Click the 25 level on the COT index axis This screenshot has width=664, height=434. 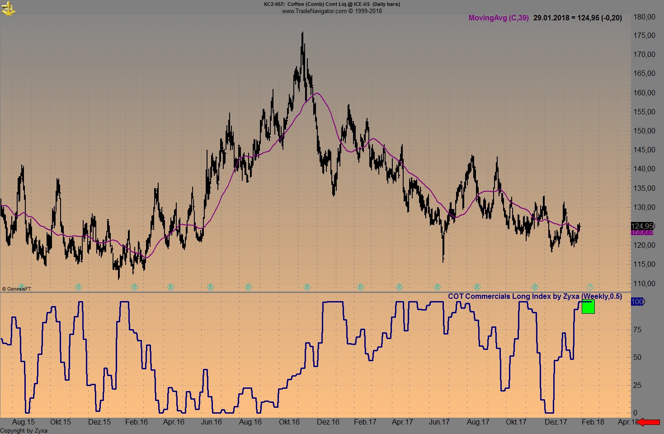click(637, 386)
